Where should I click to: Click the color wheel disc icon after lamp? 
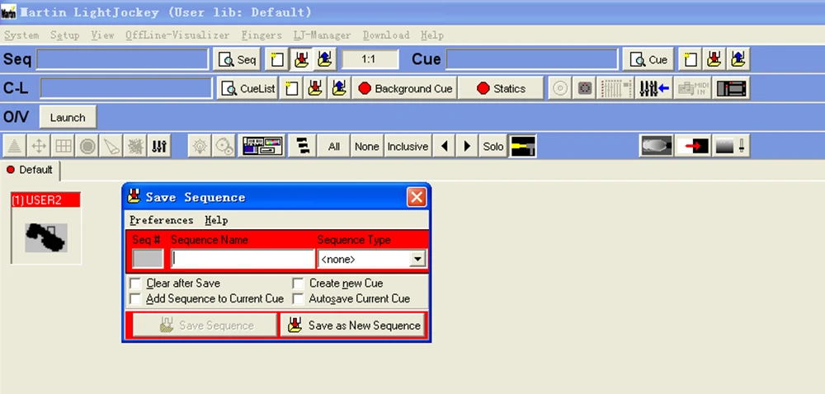click(x=224, y=146)
